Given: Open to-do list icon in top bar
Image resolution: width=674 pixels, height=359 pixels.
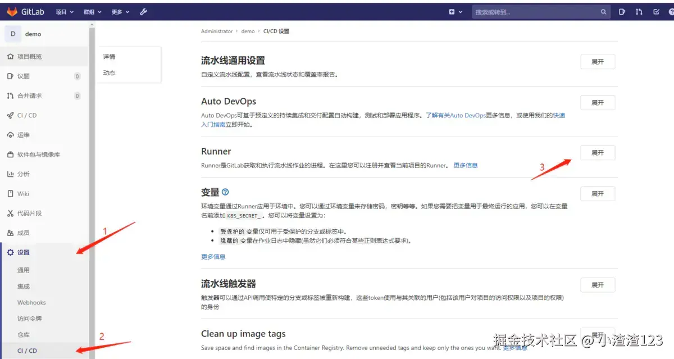Looking at the screenshot, I should [x=656, y=12].
